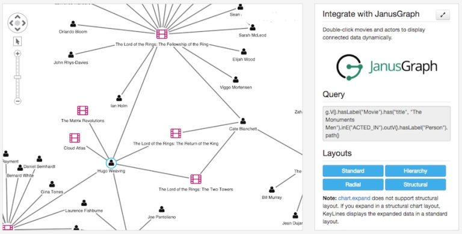Zoom out with the minus button

17,101
